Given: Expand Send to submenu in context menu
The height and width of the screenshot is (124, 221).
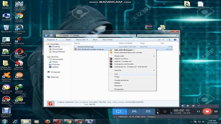Looking at the screenshot, I should click(133, 70).
